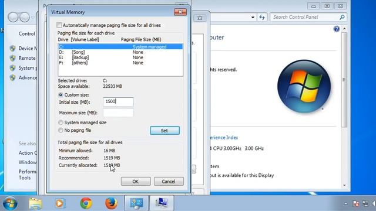This screenshot has width=376, height=211.
Task: Open Performance Information and Tools link
Action: tap(27, 175)
